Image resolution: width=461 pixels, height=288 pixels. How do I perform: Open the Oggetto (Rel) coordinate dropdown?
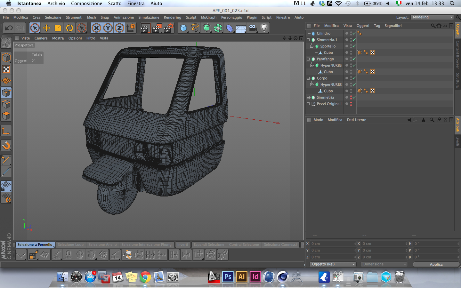coord(333,264)
